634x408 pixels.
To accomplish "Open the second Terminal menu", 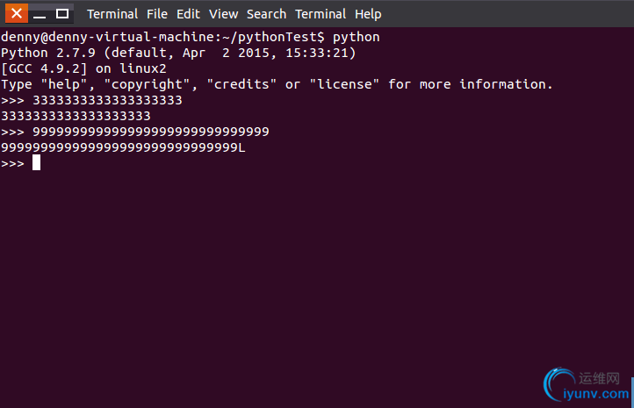I will tap(321, 14).
